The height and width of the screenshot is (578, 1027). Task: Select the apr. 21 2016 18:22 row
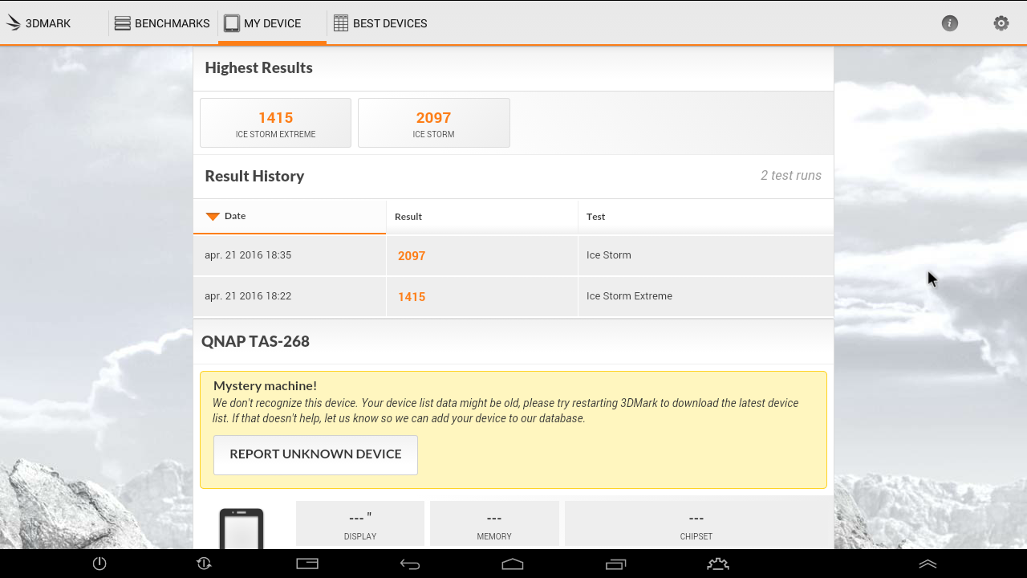[513, 296]
